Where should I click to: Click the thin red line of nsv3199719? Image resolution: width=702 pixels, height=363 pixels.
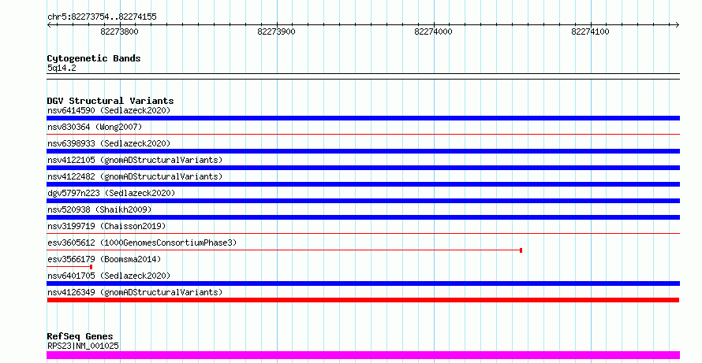tap(363, 233)
